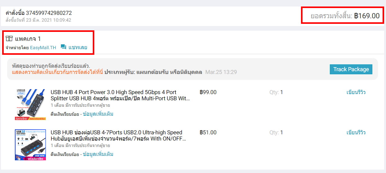
Task: Click the Mar.25 13:29 delivery timestamp
Action: click(x=221, y=72)
